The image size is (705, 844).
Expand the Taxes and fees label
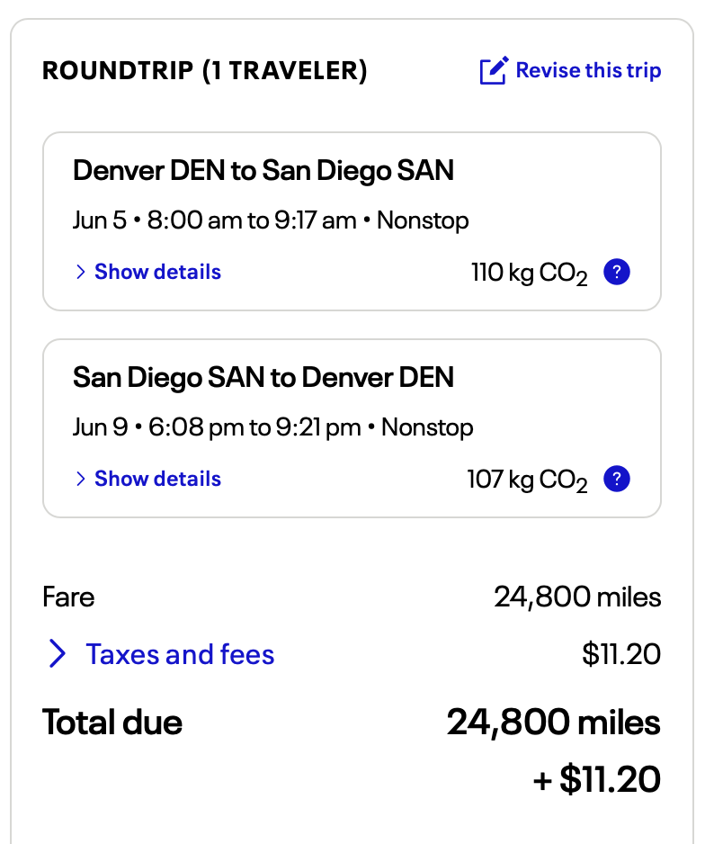click(180, 654)
